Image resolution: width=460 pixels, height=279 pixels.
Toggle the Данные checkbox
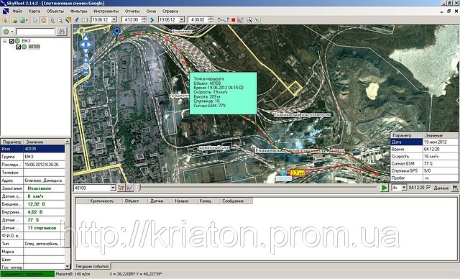[x=428, y=188]
